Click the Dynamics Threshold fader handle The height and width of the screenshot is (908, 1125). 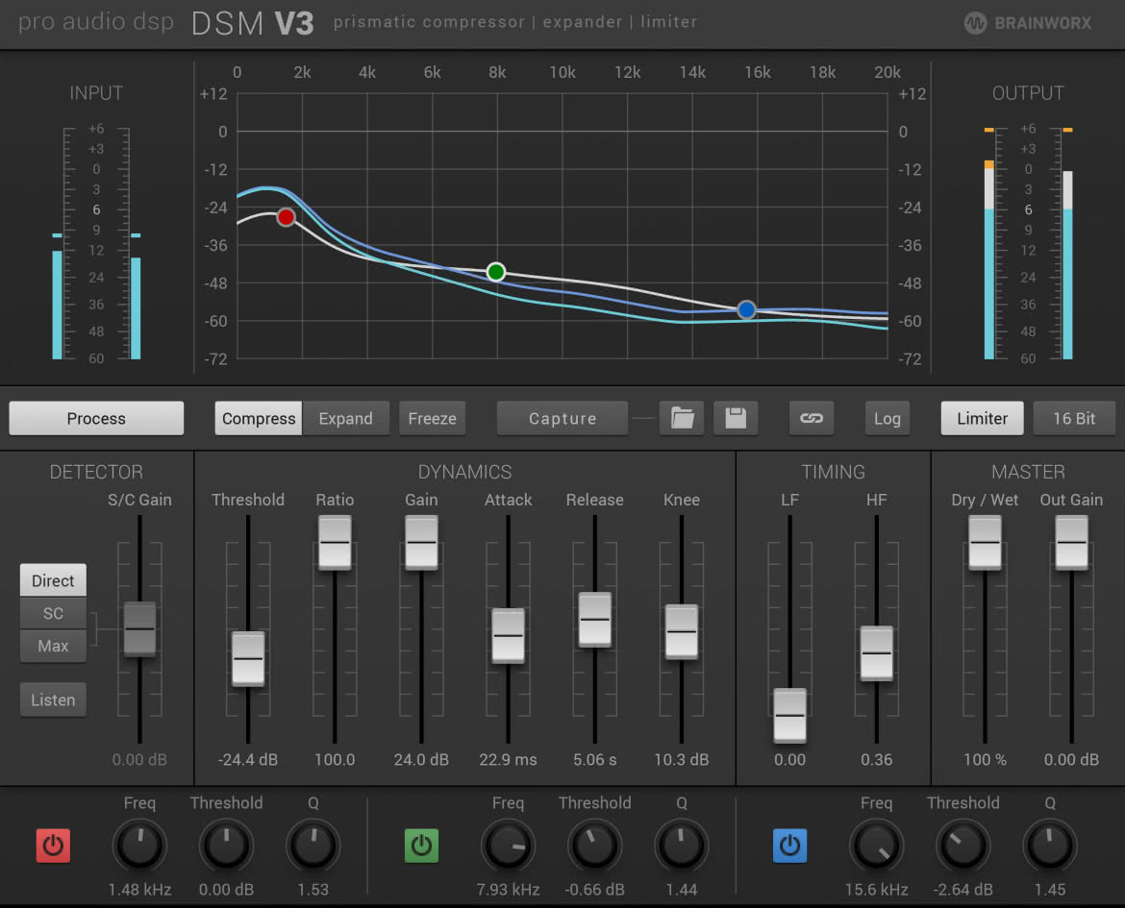point(248,658)
